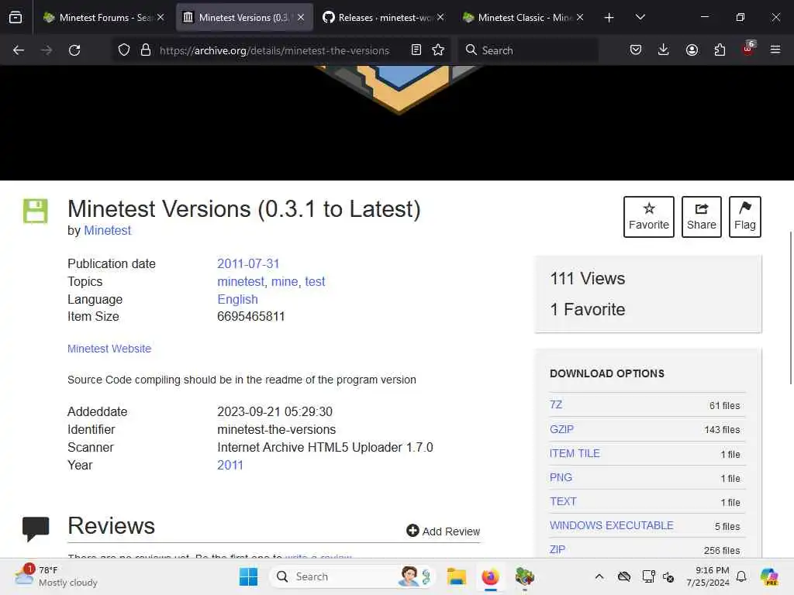Image resolution: width=794 pixels, height=595 pixels.
Task: Open the tracking protection shield icon
Action: [x=124, y=50]
